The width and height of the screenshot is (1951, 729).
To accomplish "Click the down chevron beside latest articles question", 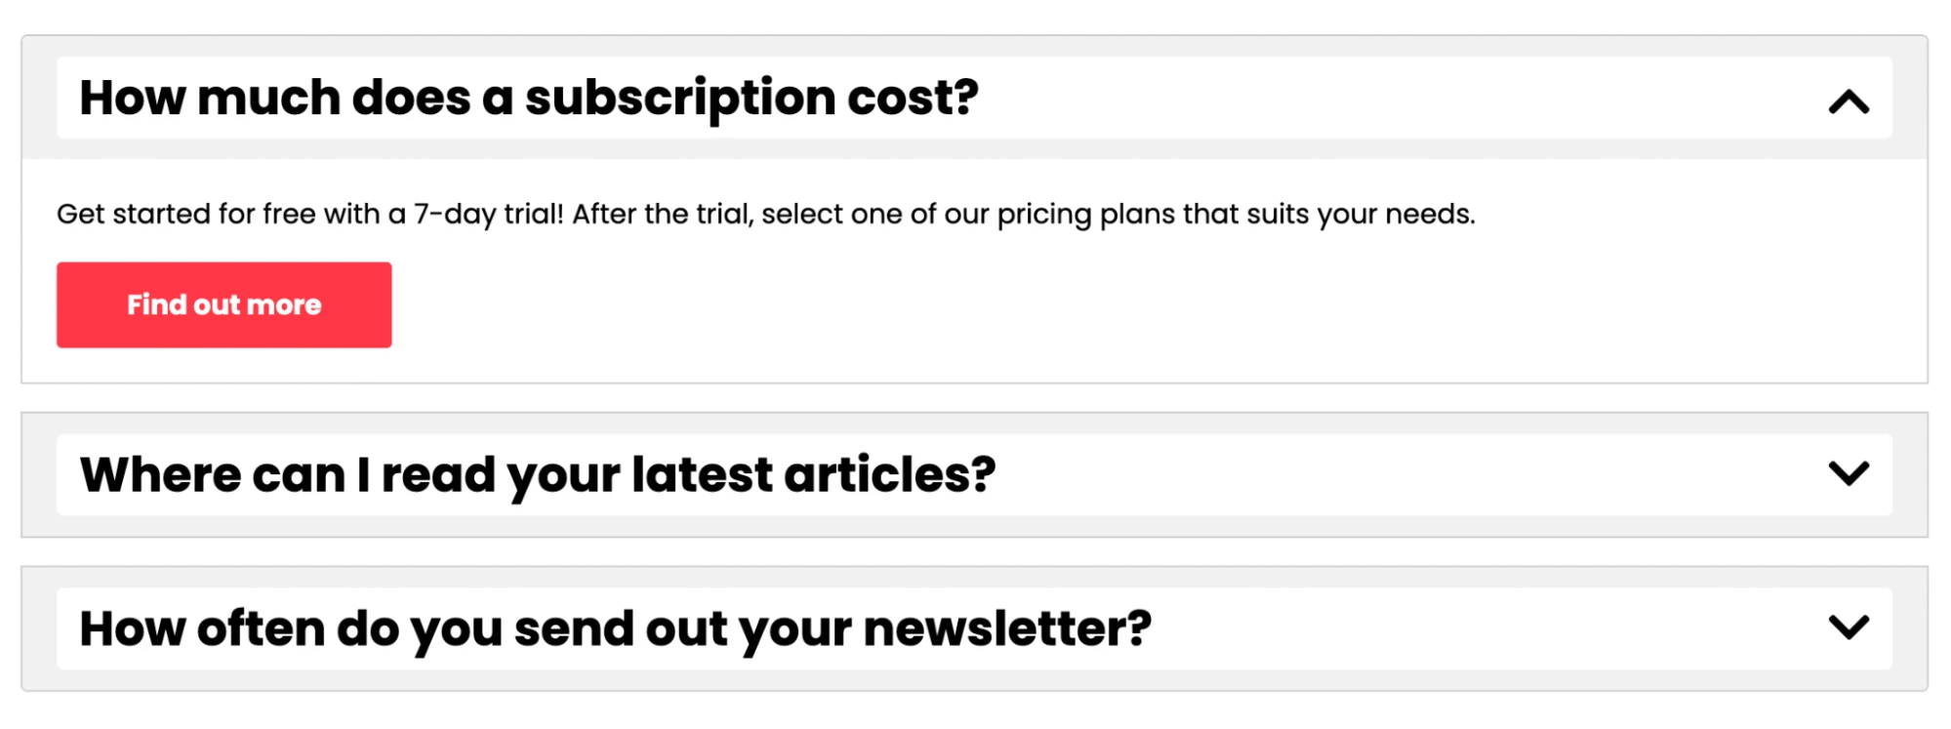I will click(x=1848, y=474).
